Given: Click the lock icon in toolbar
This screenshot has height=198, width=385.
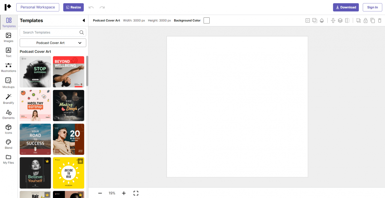Looking at the screenshot, I should [365, 20].
